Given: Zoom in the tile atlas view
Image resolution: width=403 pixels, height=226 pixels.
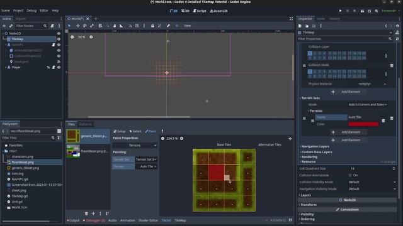Looking at the screenshot, I should tap(182, 138).
